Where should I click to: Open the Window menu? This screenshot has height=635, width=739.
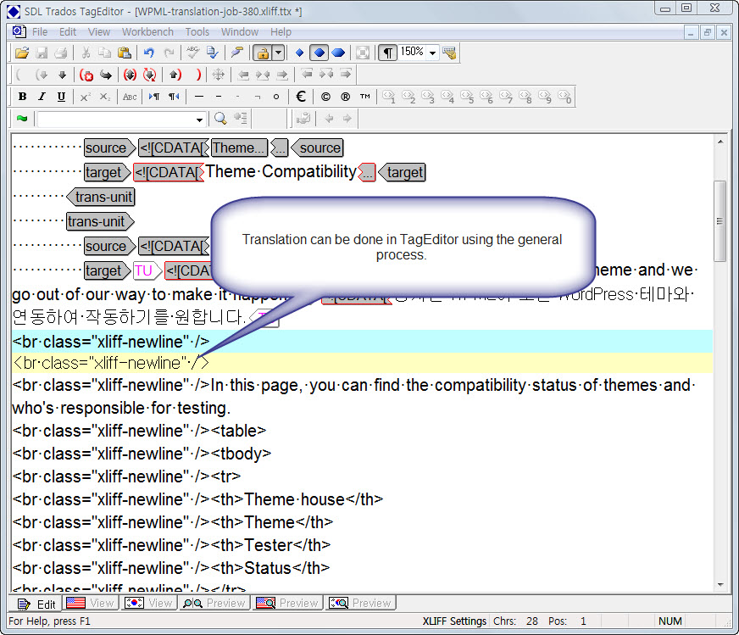(240, 32)
